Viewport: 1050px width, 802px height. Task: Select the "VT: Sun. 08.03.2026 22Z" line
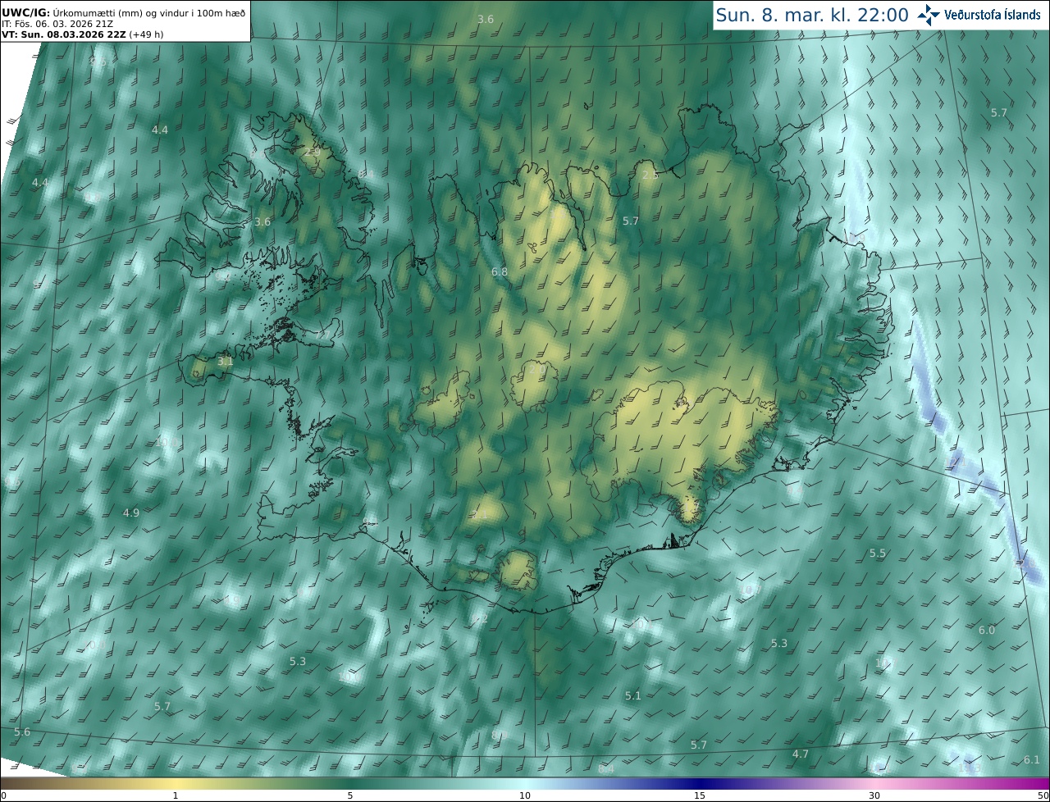pos(63,35)
